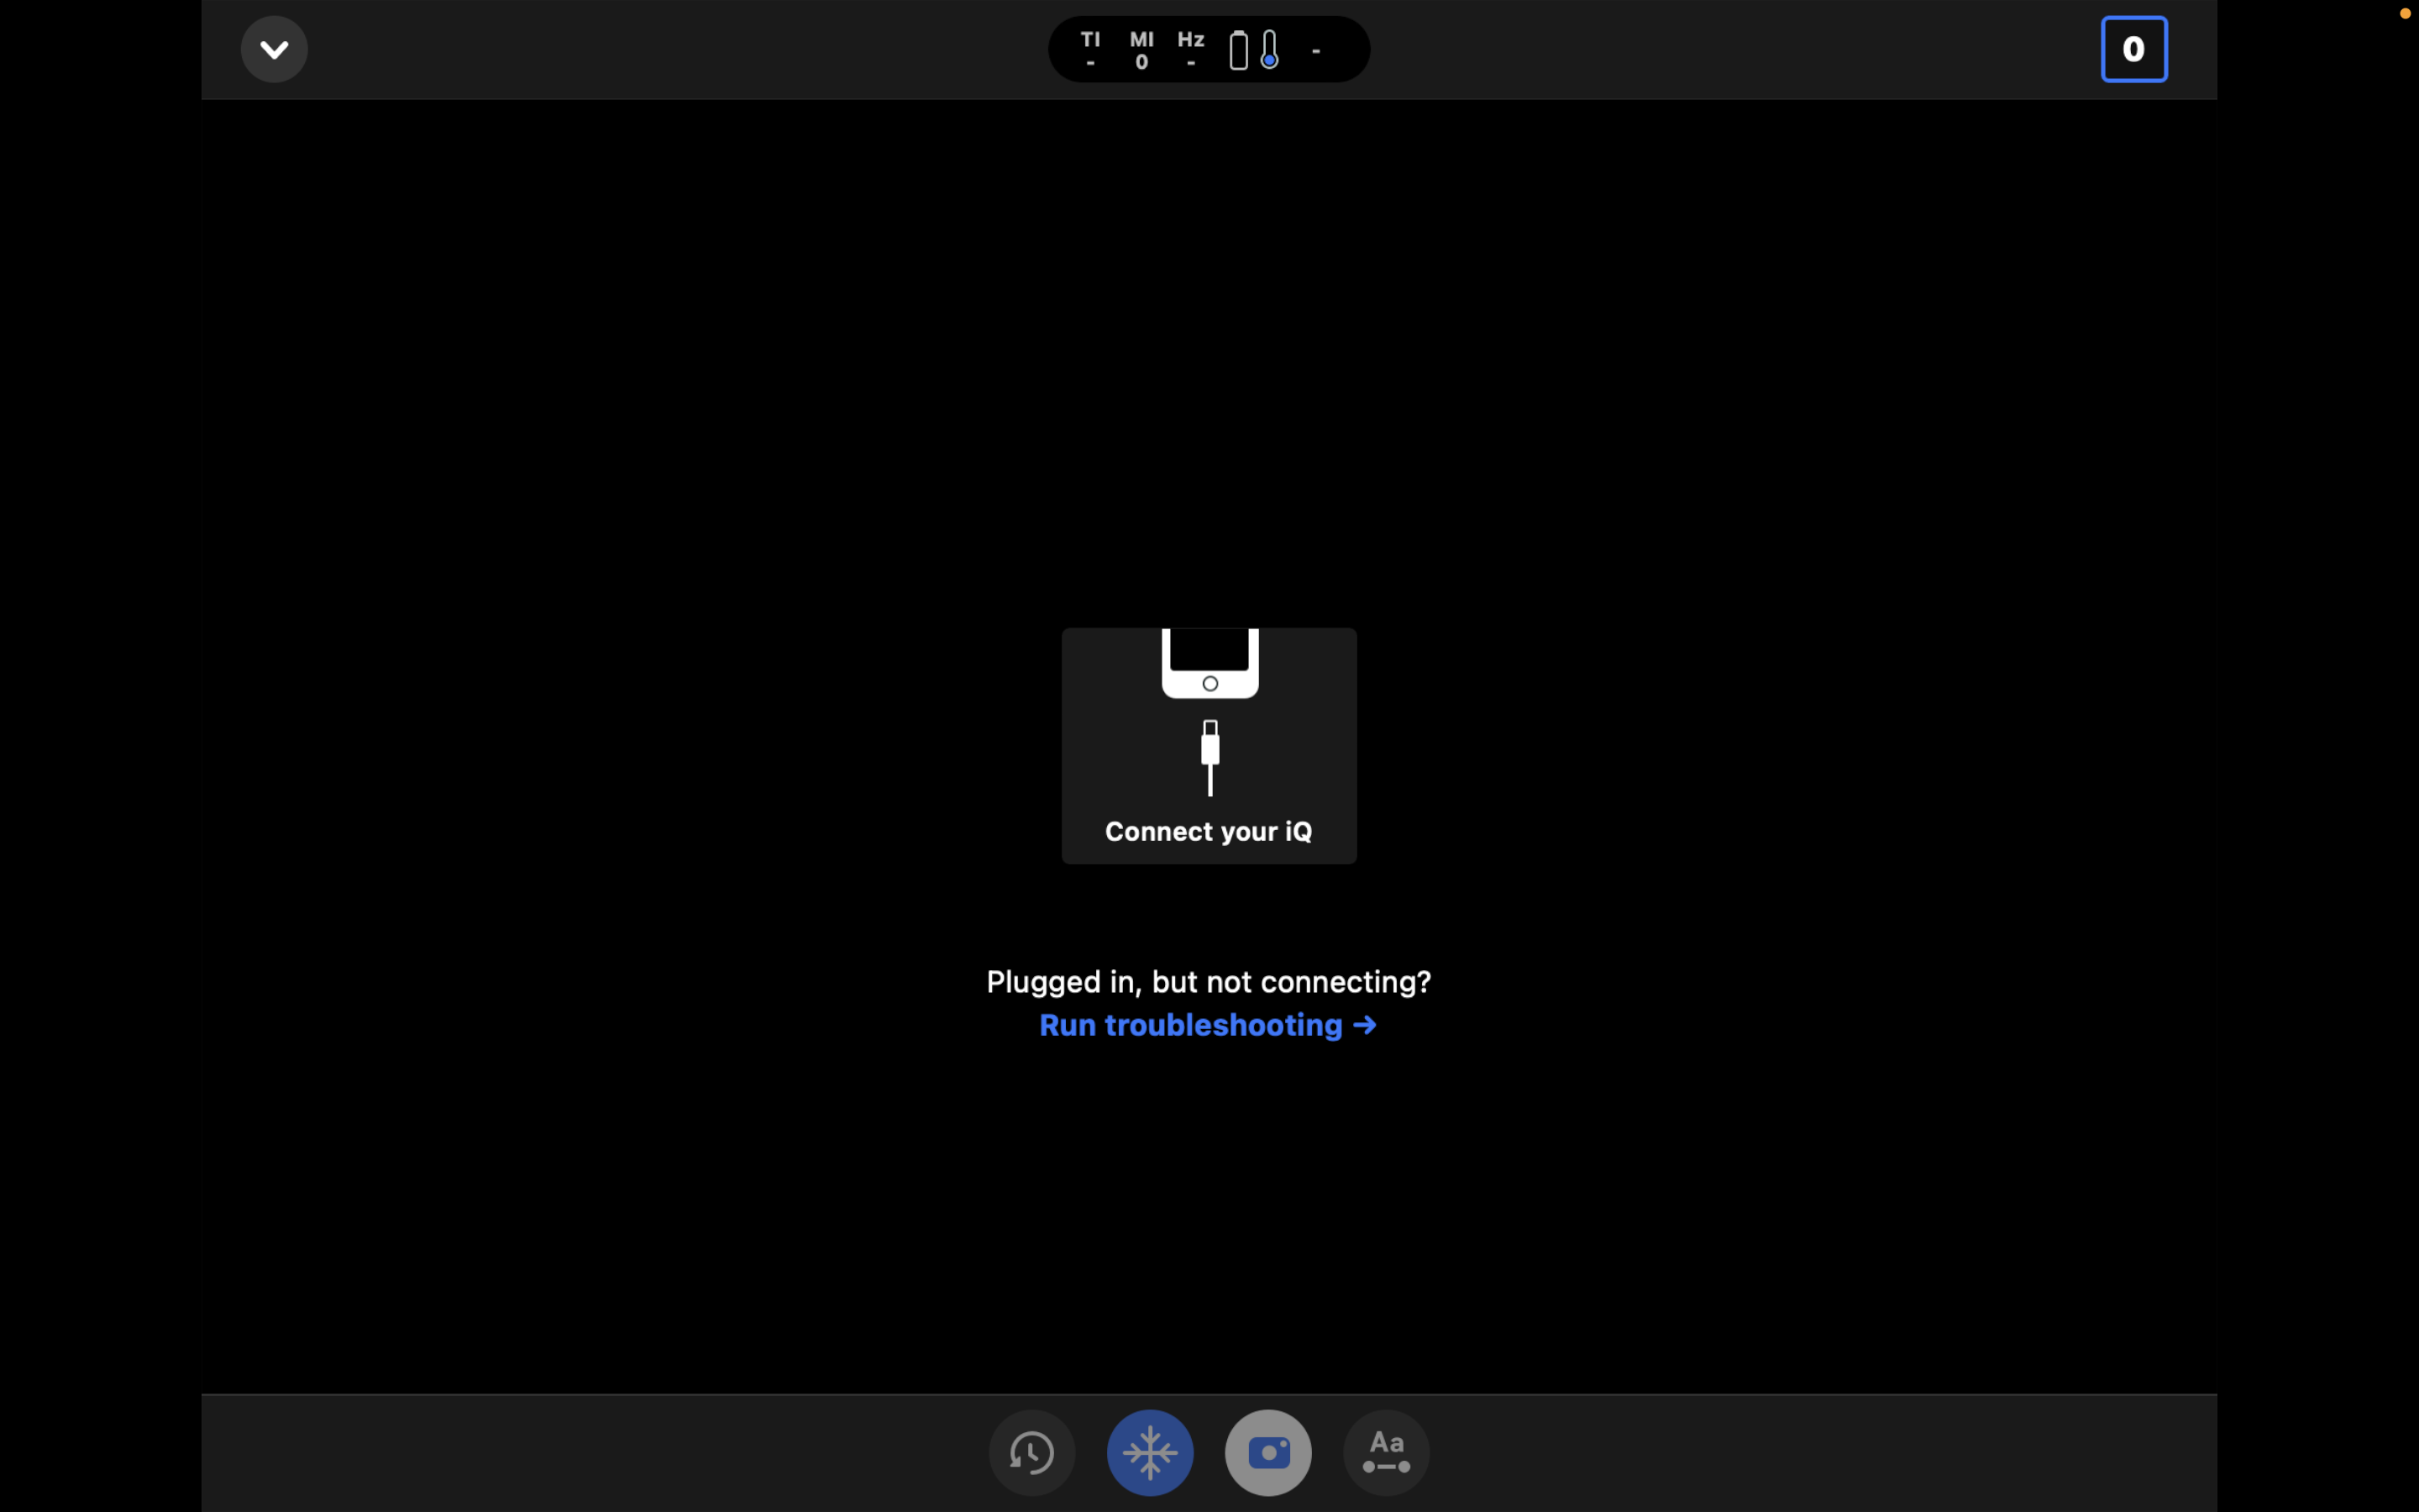Click the probe thermometer temperature icon
The image size is (2419, 1512).
(1269, 49)
